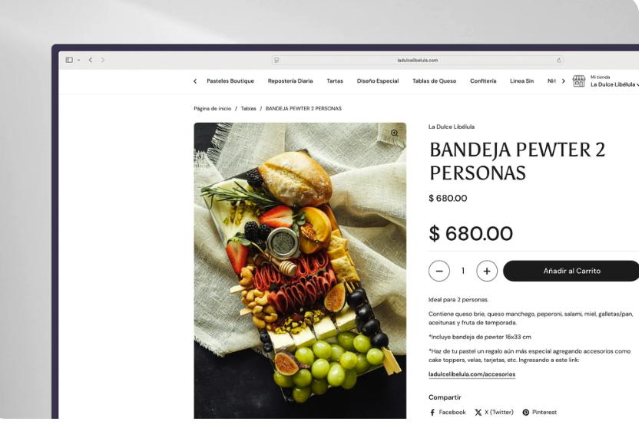Screen dimensions: 642x428
Task: Open the Pasteles Boutique menu
Action: coord(230,81)
